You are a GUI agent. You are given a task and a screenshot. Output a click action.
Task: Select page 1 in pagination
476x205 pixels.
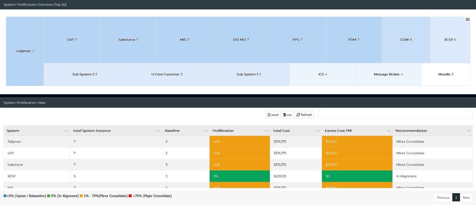click(x=456, y=197)
